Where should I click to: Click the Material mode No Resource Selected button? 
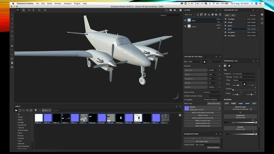click(x=241, y=108)
